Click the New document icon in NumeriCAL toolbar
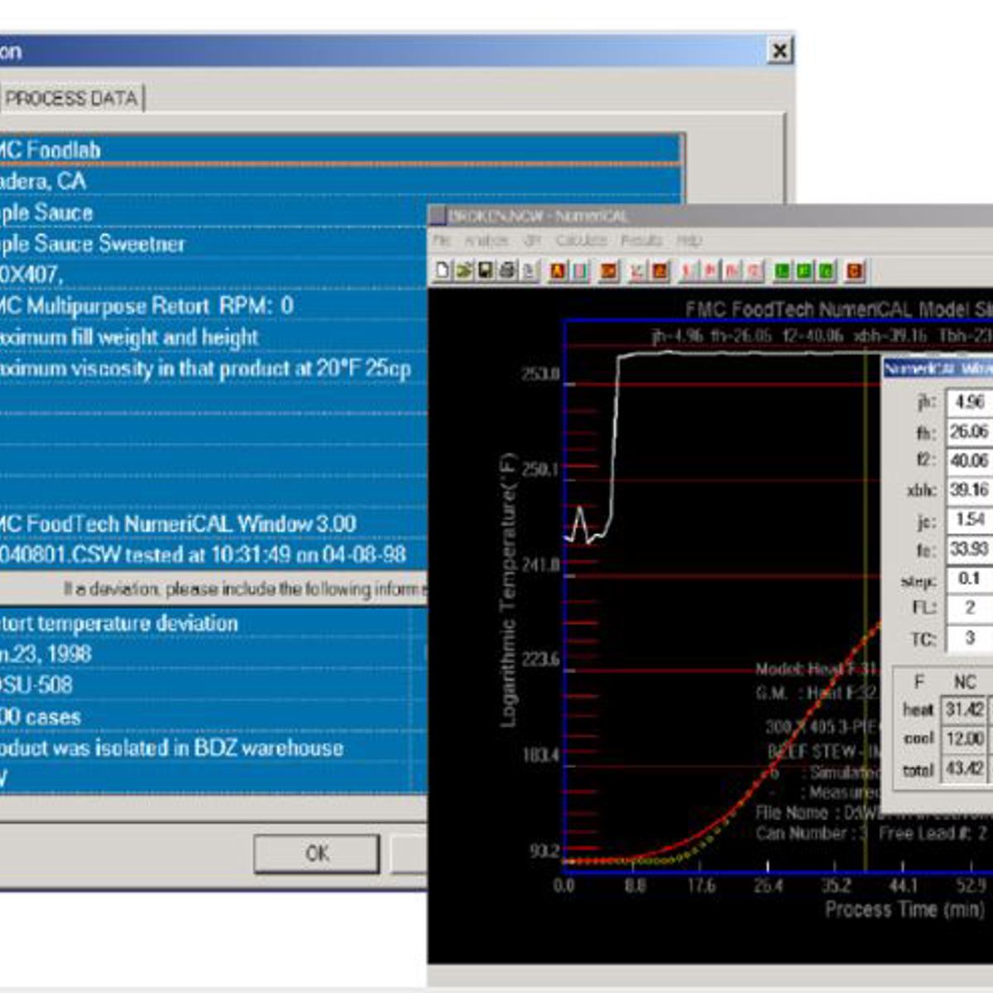 pyautogui.click(x=443, y=270)
